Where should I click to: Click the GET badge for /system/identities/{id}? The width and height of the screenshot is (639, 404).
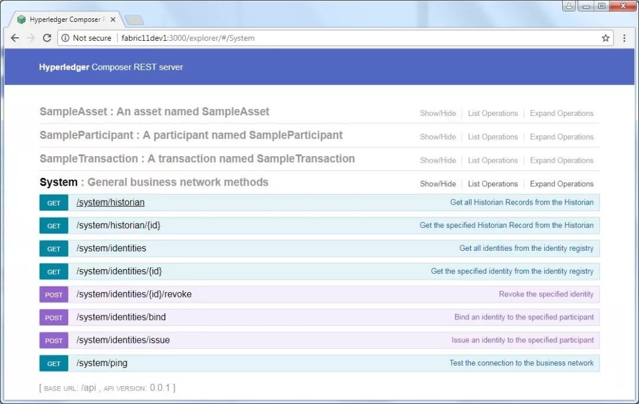click(x=54, y=272)
